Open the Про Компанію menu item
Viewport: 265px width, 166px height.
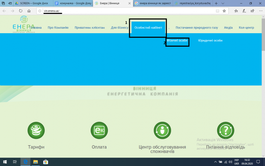coord(58,28)
